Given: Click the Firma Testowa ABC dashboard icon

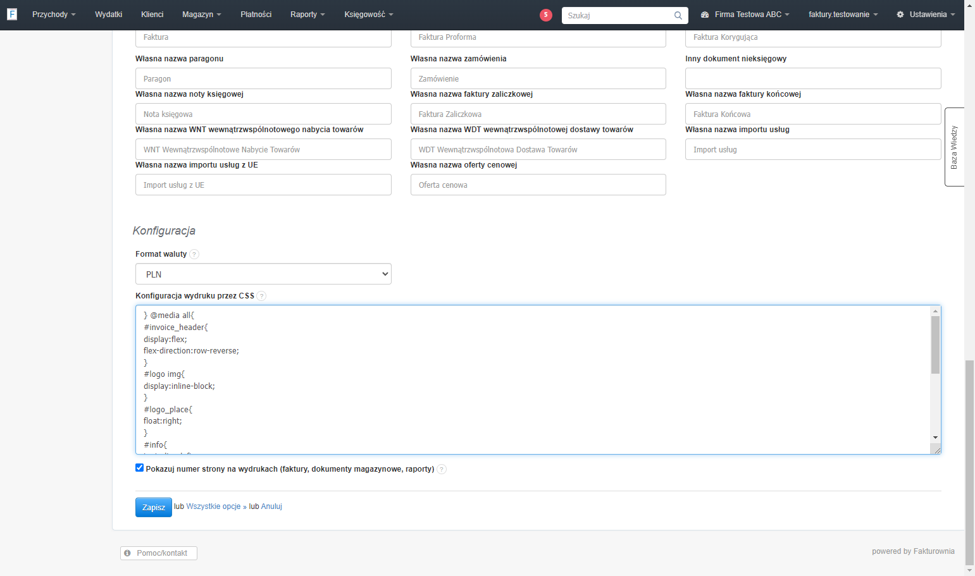Looking at the screenshot, I should coord(705,15).
